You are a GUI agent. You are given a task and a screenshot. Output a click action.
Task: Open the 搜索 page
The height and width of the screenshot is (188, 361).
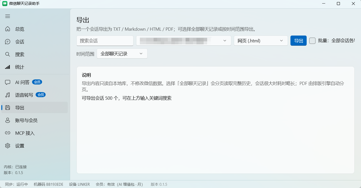pyautogui.click(x=35, y=54)
